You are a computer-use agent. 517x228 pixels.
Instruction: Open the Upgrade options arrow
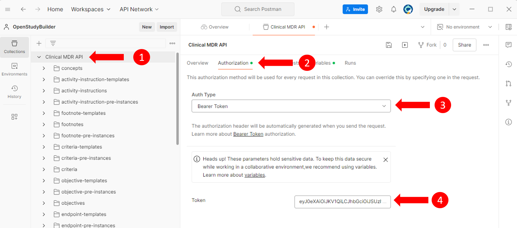tap(454, 9)
